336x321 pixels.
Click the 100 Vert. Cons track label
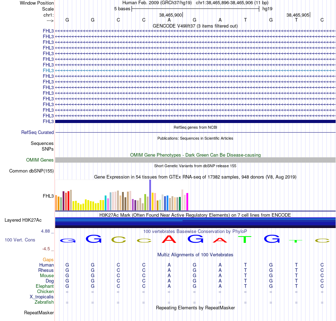[20, 240]
